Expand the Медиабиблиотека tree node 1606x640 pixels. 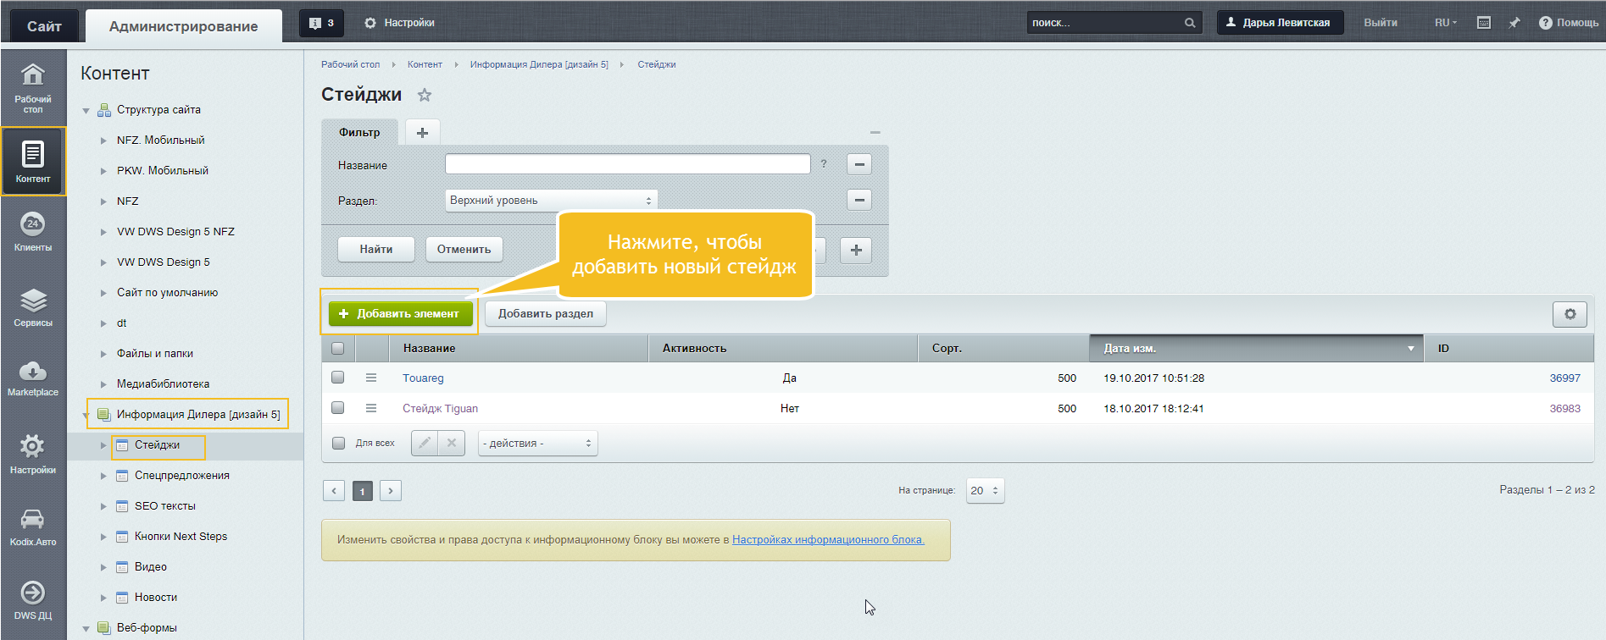coord(103,384)
